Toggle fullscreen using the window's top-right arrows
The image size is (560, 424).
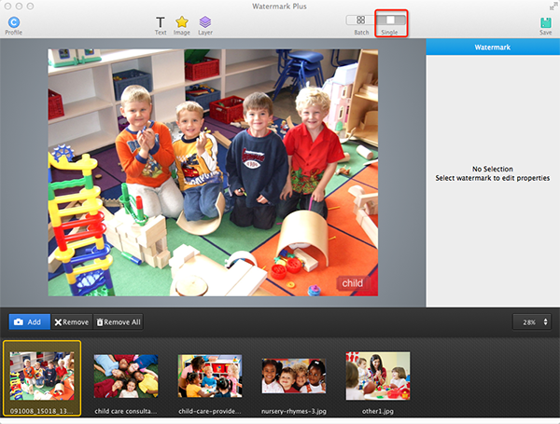(x=552, y=6)
